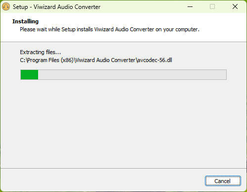This screenshot has height=192, width=247.
Task: Click the 'C:\Program Files (x86)' portion of path
Action: (x=47, y=60)
